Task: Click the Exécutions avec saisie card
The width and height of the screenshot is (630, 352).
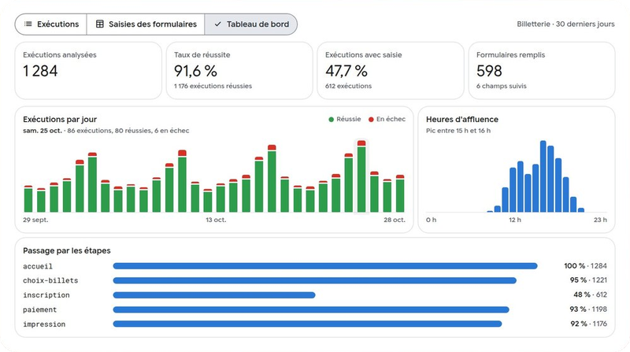Action: [391, 70]
